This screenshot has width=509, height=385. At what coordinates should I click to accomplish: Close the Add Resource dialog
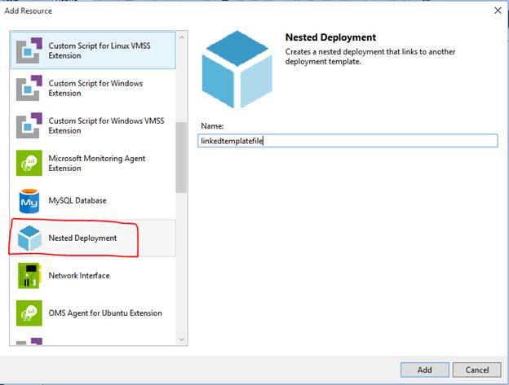[x=498, y=11]
